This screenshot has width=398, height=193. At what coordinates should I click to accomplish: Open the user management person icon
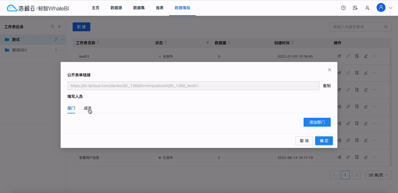point(367,8)
